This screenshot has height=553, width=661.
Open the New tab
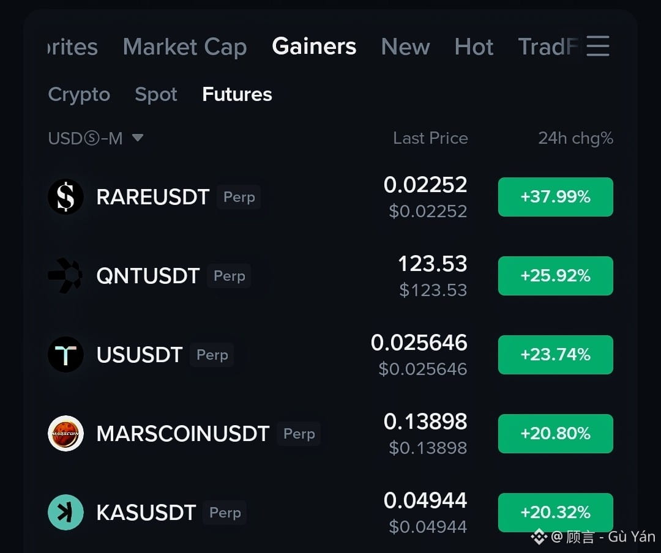406,46
